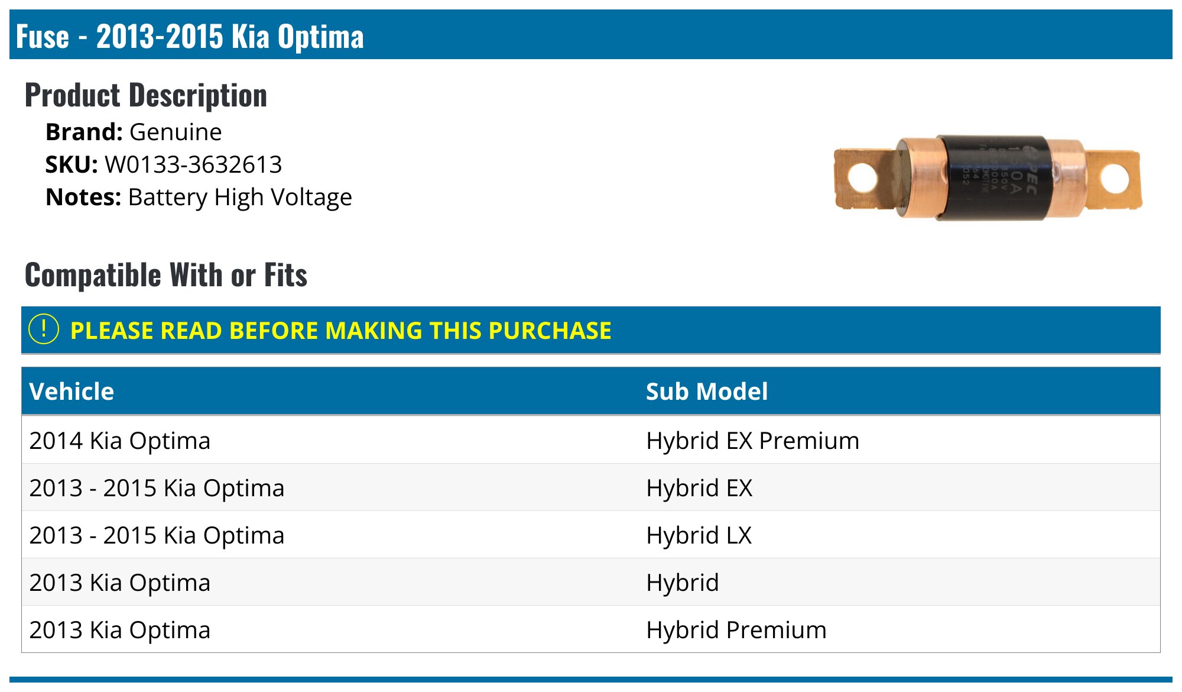Open the fuse product image
Screen dimensions: 1182x692
tap(988, 178)
